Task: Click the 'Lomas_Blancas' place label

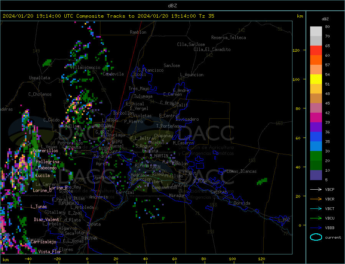Action: pyautogui.click(x=242, y=171)
